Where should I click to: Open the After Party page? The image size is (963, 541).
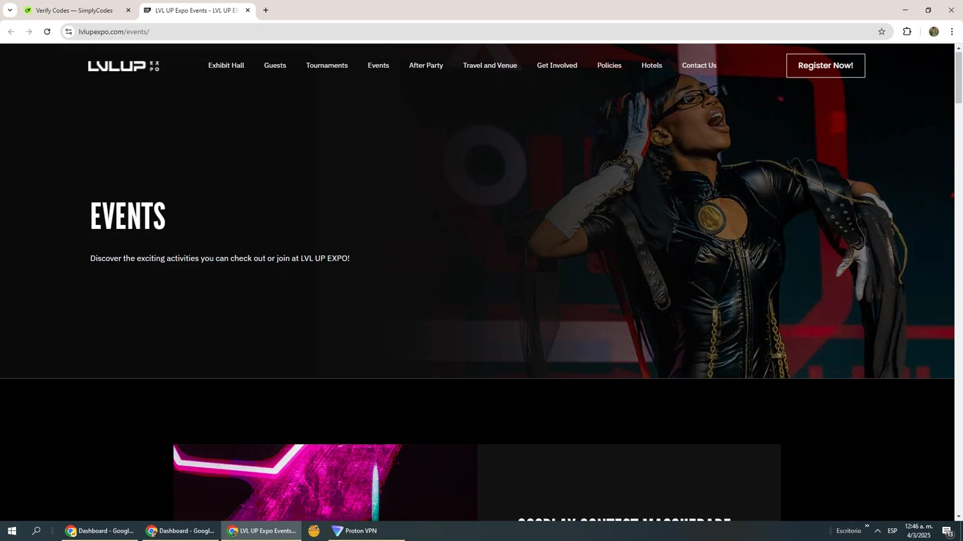coord(426,65)
